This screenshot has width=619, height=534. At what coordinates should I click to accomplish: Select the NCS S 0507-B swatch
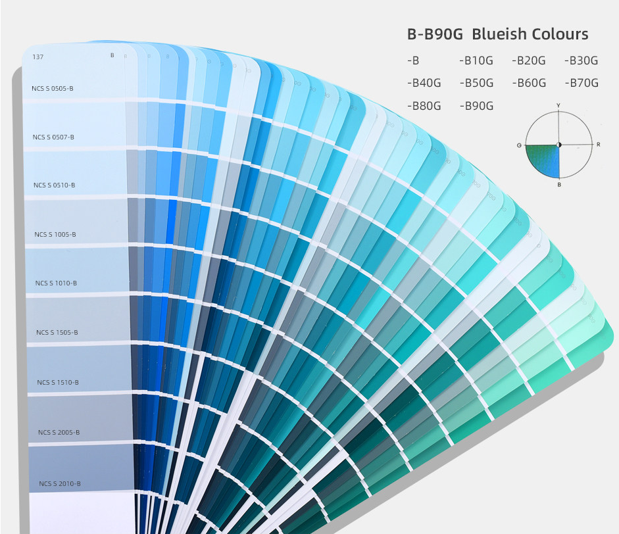click(75, 125)
